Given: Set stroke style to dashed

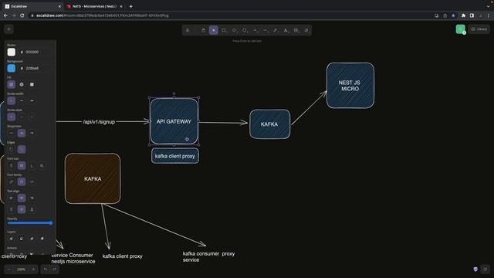Looking at the screenshot, I should [22, 117].
